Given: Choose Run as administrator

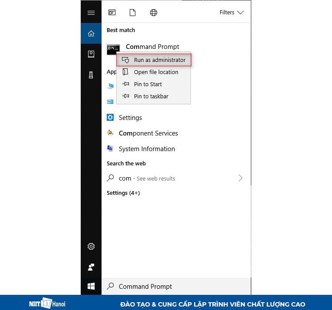Looking at the screenshot, I should click(154, 60).
